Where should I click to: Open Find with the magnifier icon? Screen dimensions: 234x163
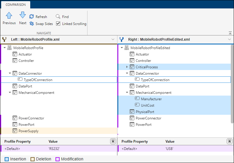click(58, 17)
